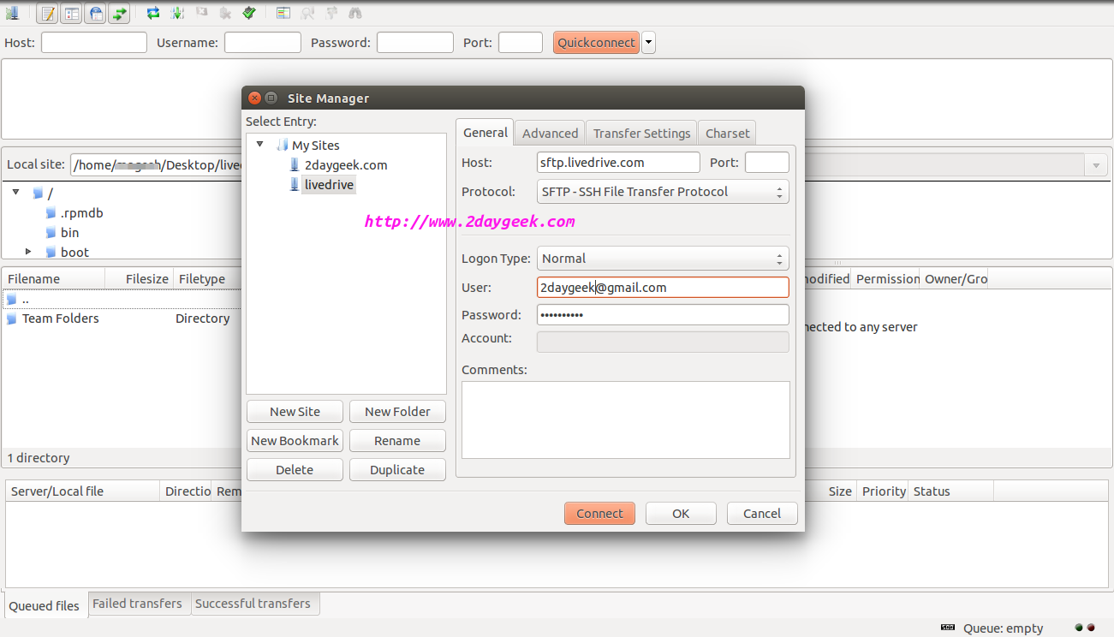The width and height of the screenshot is (1114, 637).
Task: Click the process queue toolbar icon
Action: point(177,13)
